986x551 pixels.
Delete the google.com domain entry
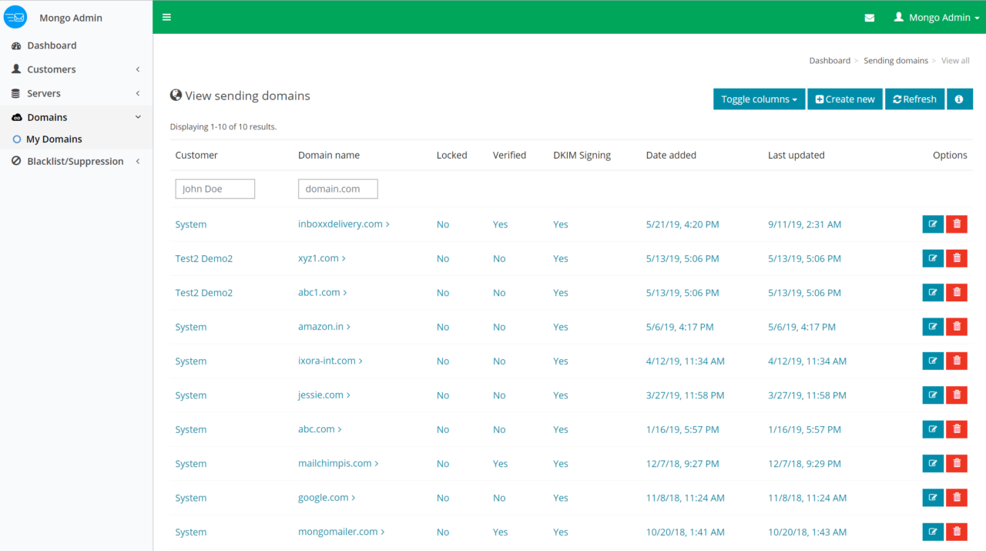tap(956, 497)
